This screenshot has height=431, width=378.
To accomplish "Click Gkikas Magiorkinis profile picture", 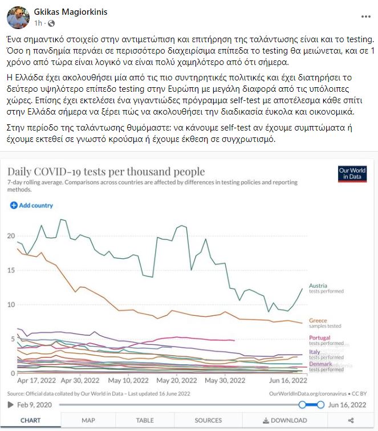I will (x=18, y=17).
